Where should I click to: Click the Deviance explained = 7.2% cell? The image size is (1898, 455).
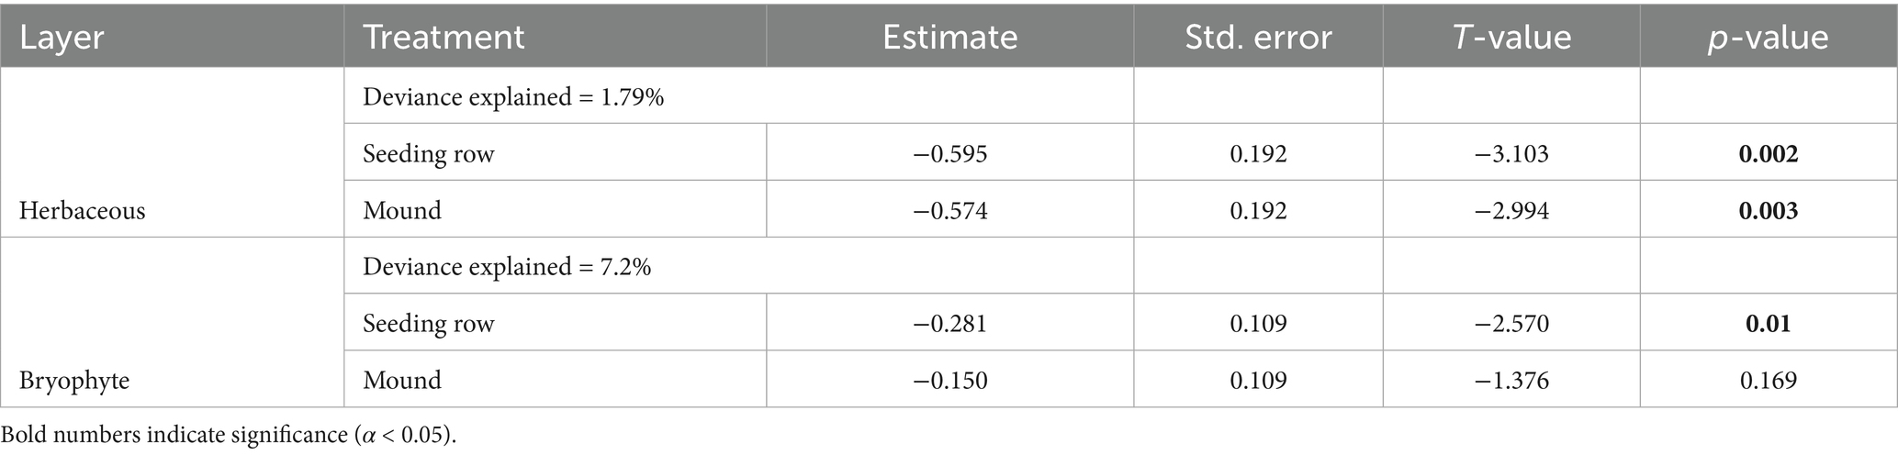[507, 266]
